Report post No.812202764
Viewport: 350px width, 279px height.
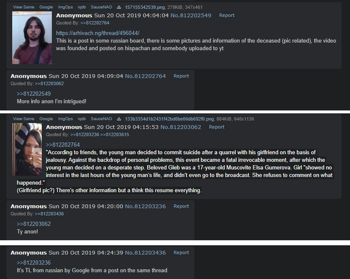click(x=181, y=76)
